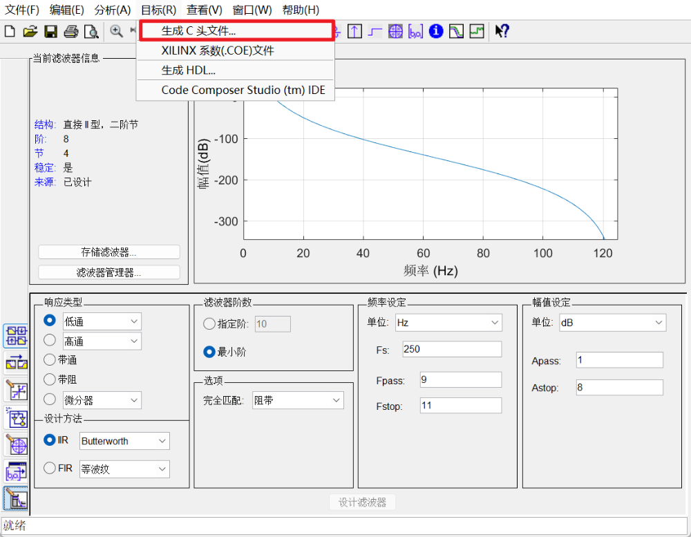Select the Zoom In magnifier tool

[x=116, y=31]
